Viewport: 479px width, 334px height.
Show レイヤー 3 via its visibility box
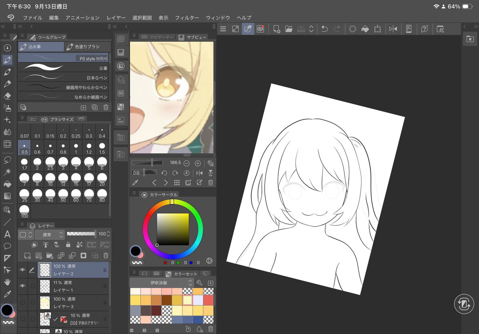pos(22,303)
